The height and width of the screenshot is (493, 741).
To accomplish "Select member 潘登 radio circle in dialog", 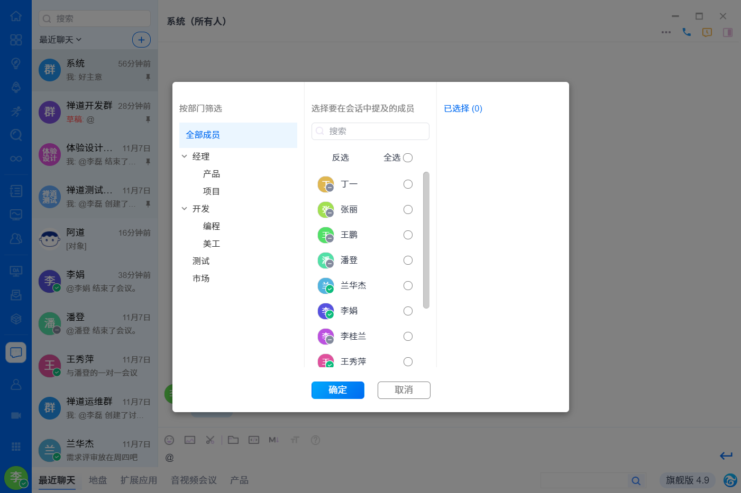I will pos(408,260).
